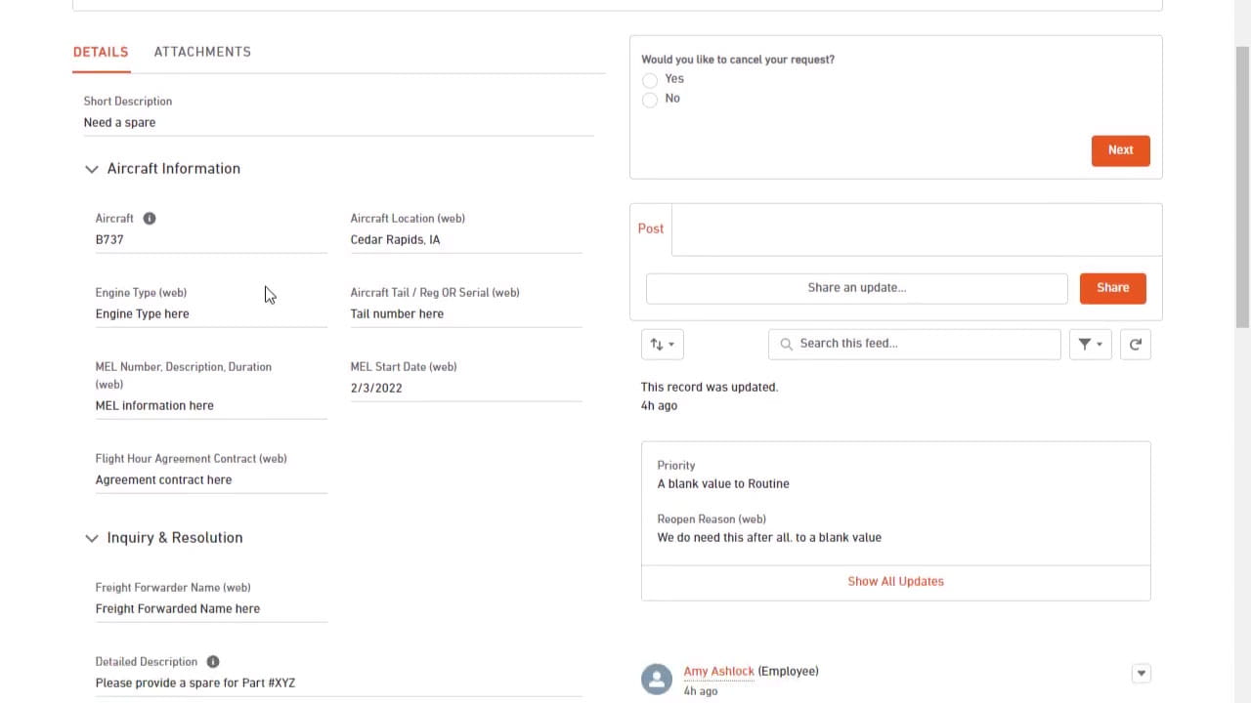
Task: Collapse the Inquiry & Resolution section
Action: click(91, 538)
